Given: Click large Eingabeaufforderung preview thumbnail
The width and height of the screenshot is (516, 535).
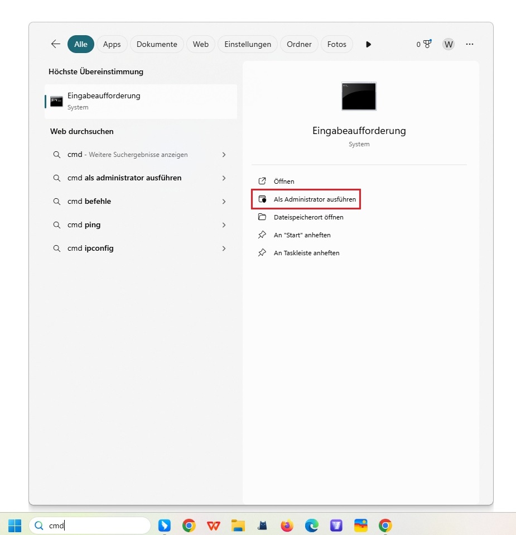Looking at the screenshot, I should pyautogui.click(x=359, y=96).
